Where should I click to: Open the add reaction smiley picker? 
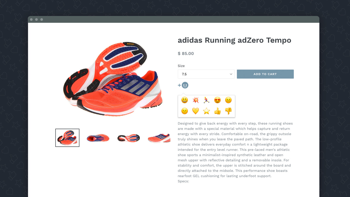tap(185, 85)
